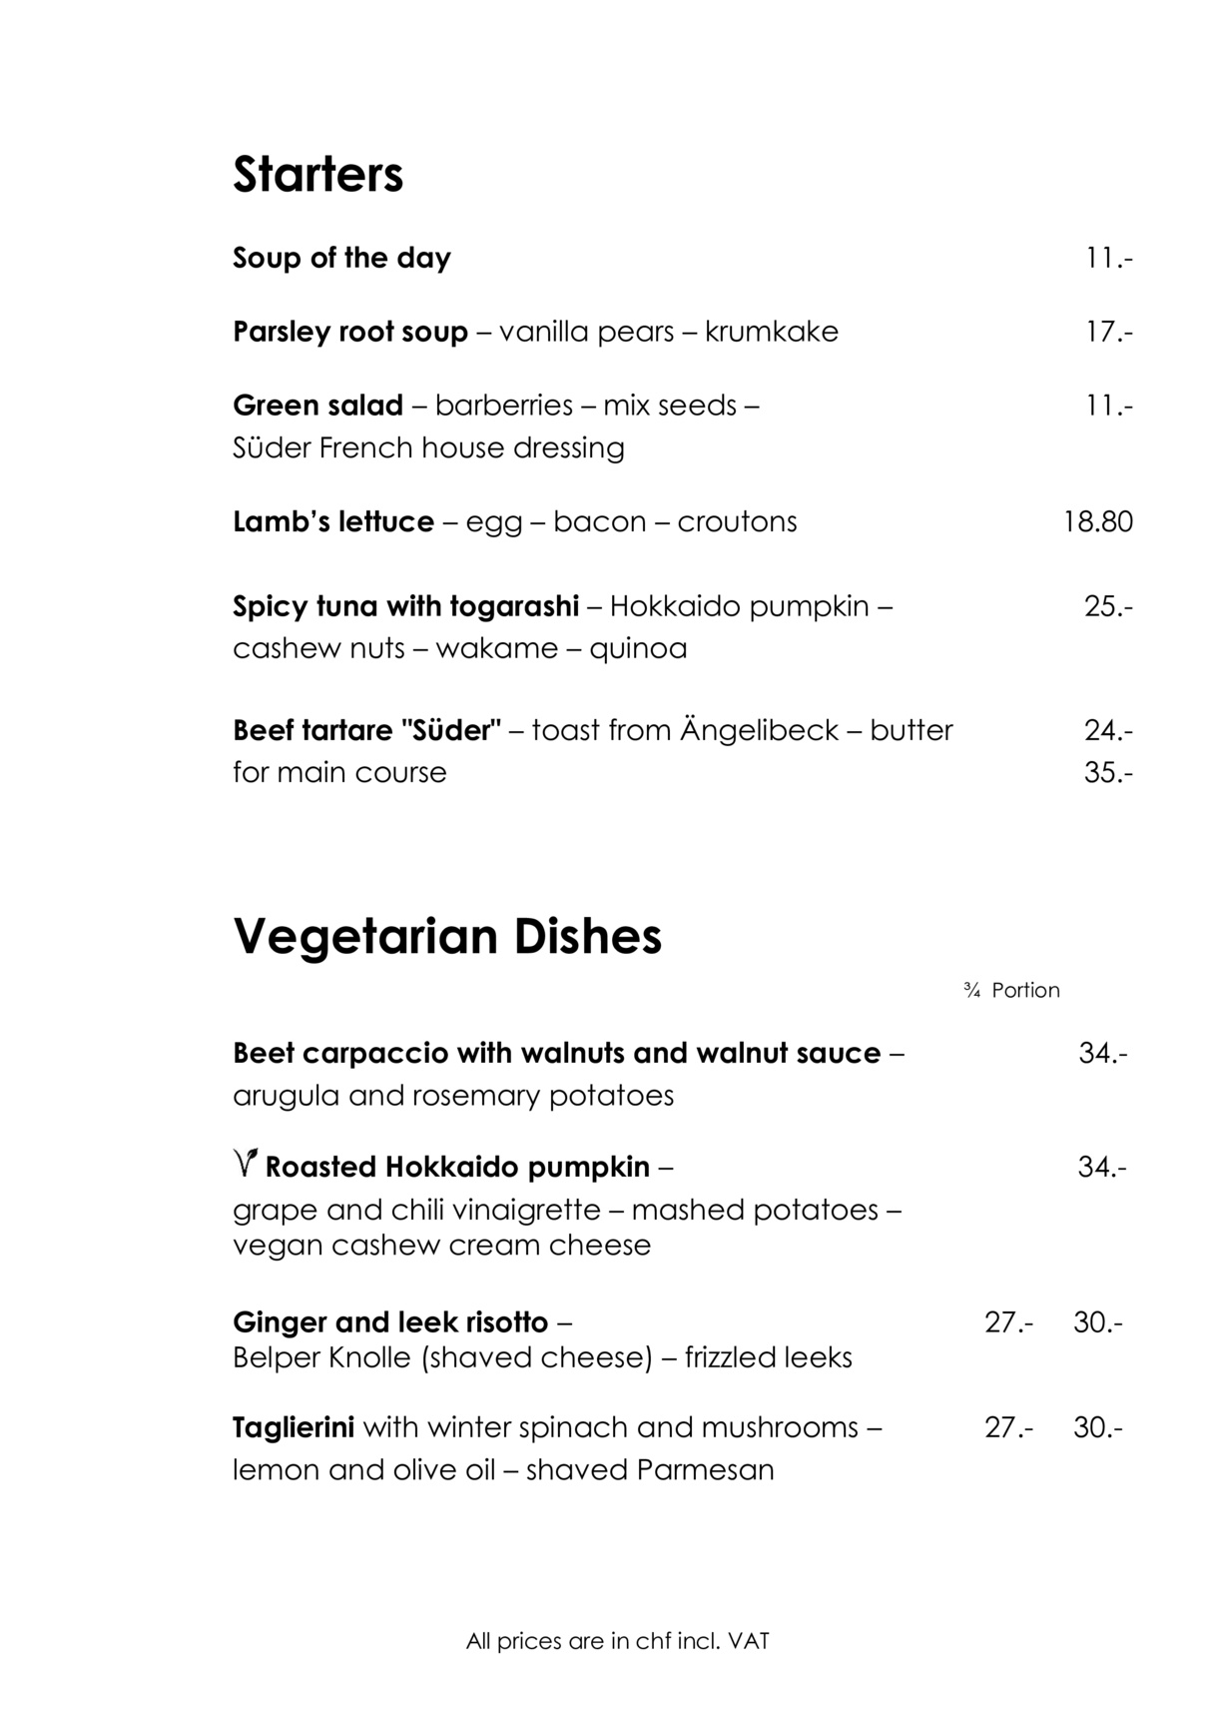The height and width of the screenshot is (1726, 1220).
Task: Click the 27.- price for risotto
Action: point(1008,1322)
